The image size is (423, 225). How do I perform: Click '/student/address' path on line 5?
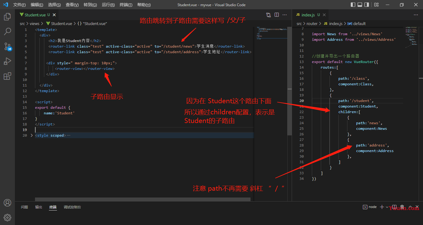pyautogui.click(x=181, y=52)
